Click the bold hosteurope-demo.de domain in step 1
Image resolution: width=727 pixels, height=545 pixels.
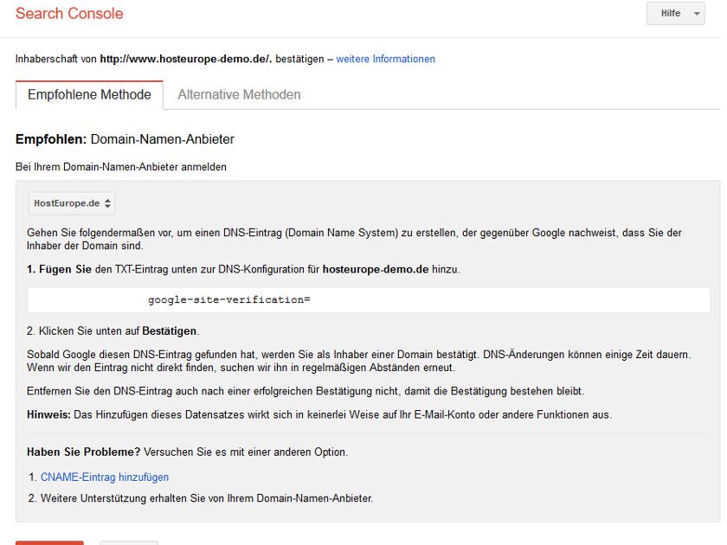pos(376,269)
